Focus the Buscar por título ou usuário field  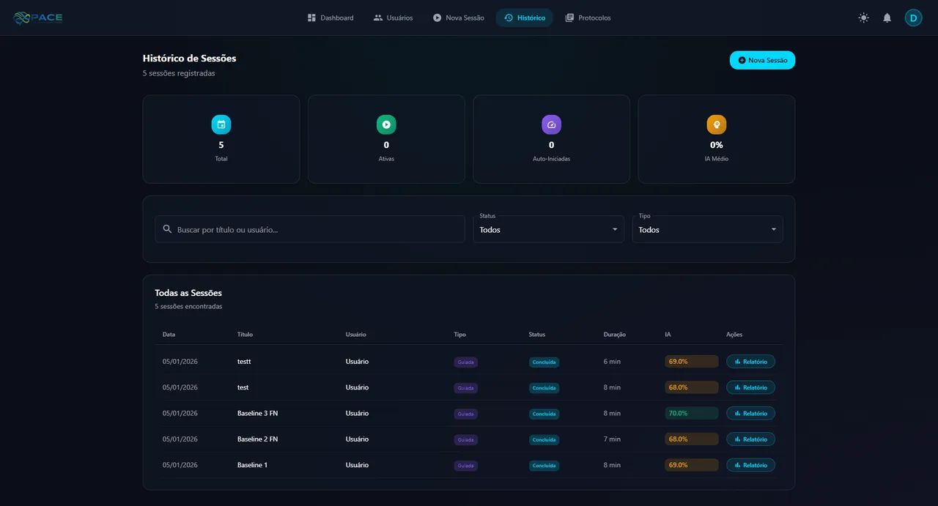click(310, 229)
